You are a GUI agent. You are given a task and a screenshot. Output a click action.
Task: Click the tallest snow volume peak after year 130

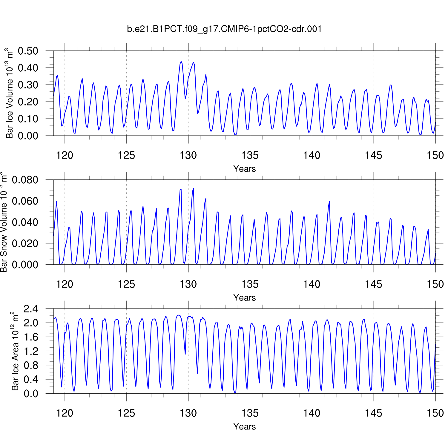point(193,189)
